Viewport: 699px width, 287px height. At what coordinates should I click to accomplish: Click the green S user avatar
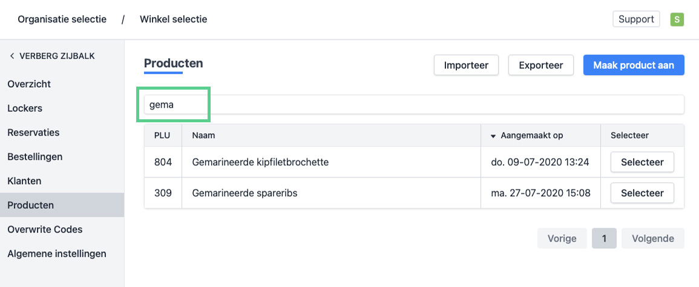pyautogui.click(x=677, y=19)
